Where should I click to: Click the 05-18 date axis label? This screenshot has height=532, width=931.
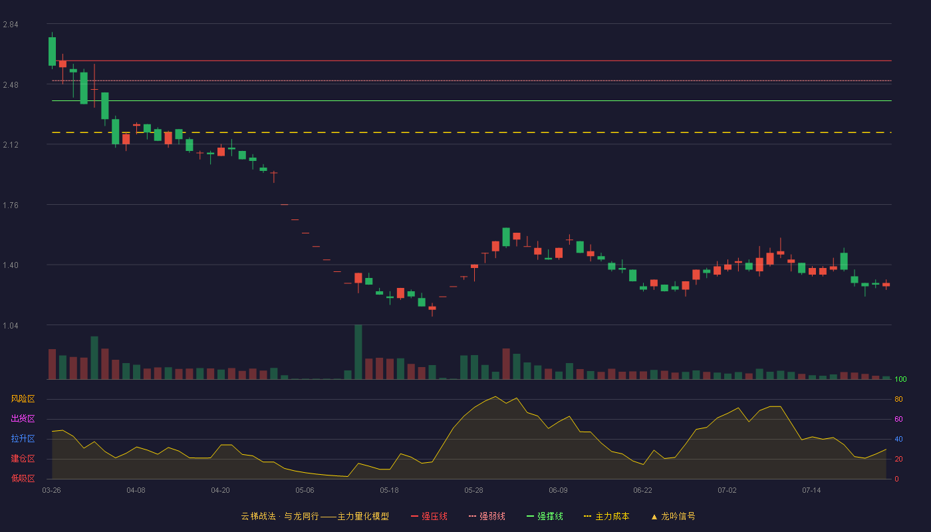(x=389, y=490)
